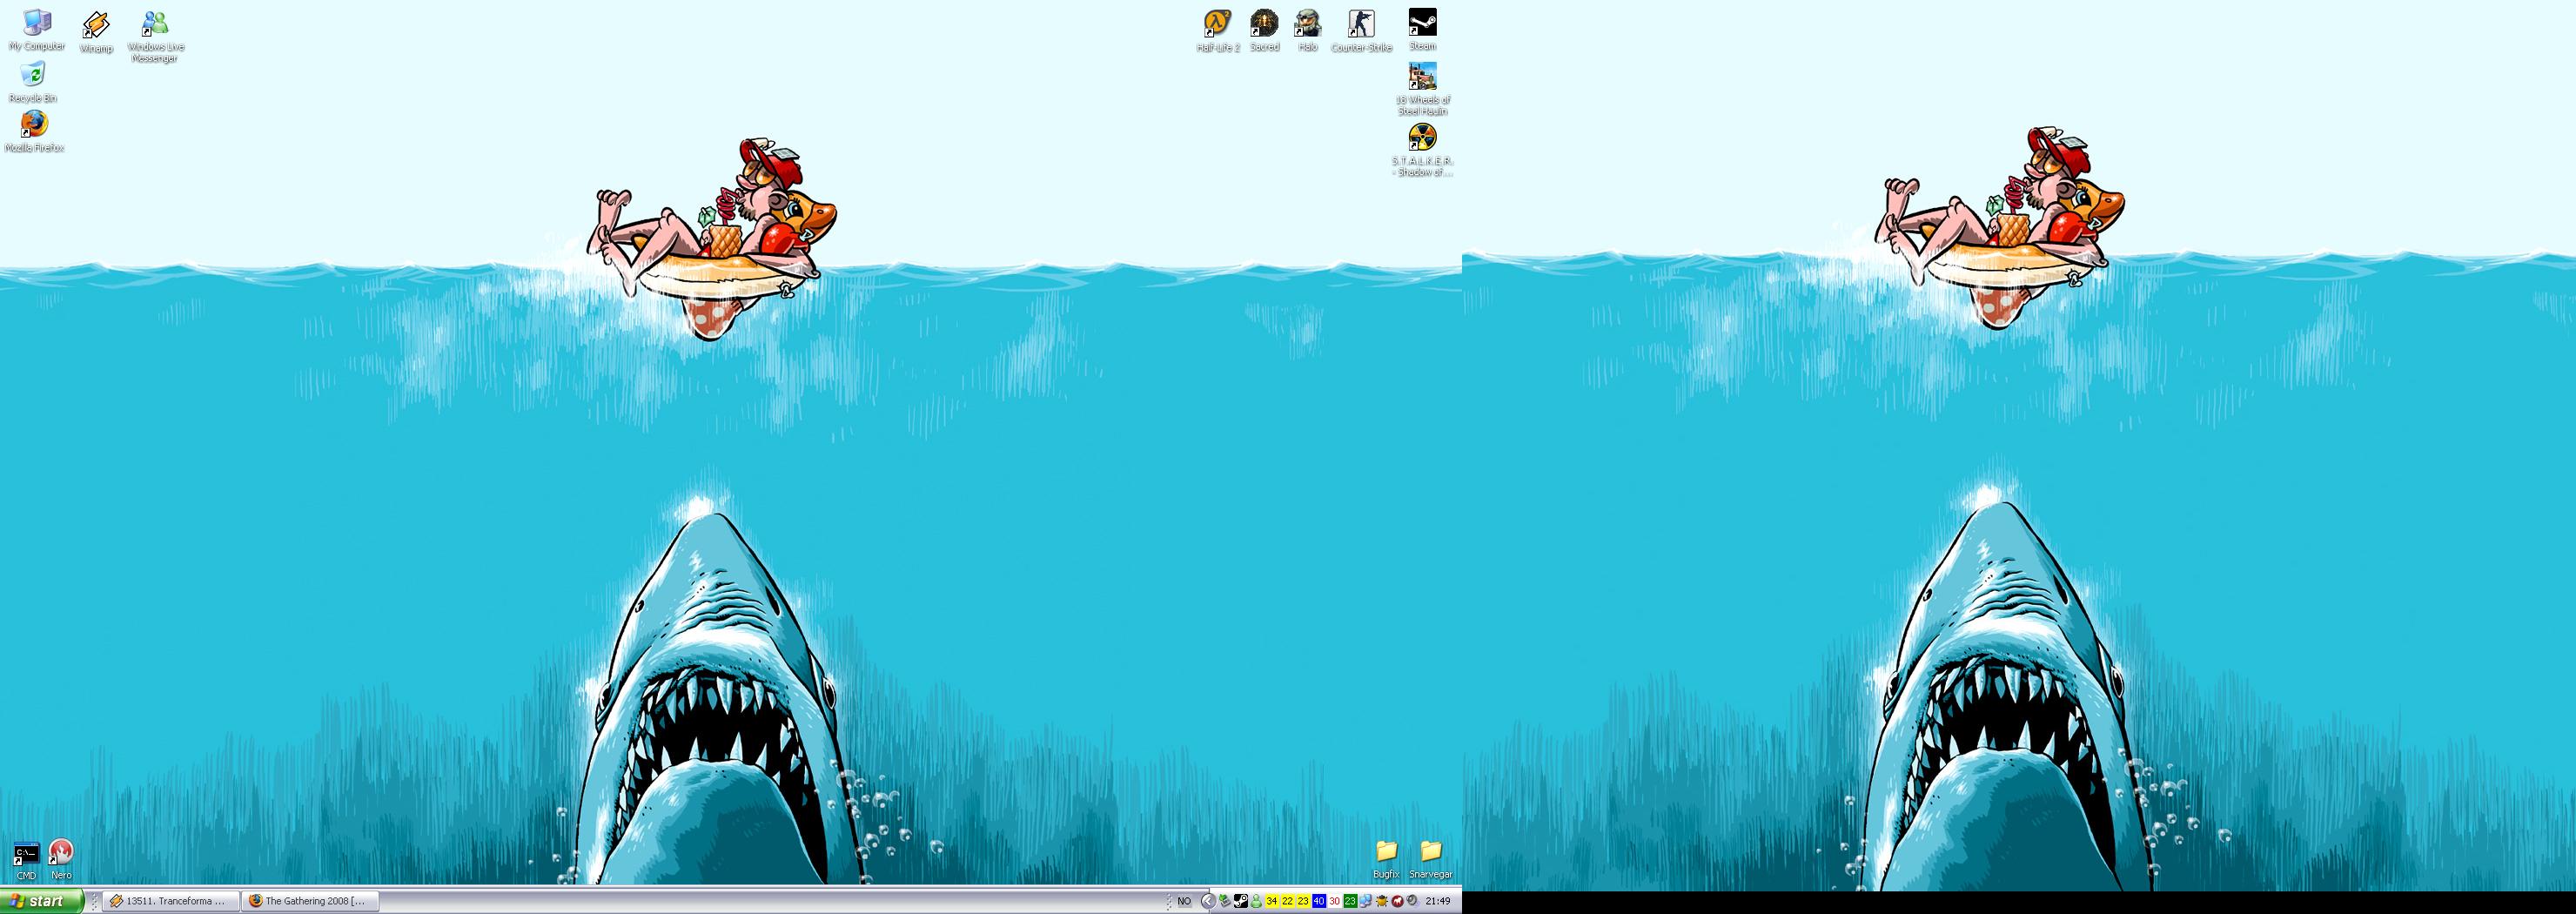Screen dimensions: 2576x914
Task: Select the Winamp desktop shortcut
Action: tap(96, 32)
